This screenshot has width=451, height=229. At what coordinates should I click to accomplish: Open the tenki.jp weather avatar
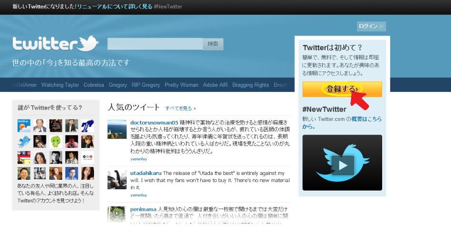coord(24,126)
